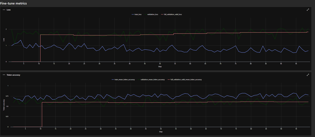The width and height of the screenshot is (315, 137).
Task: Expand the Loss chart to fullscreen
Action: point(307,10)
